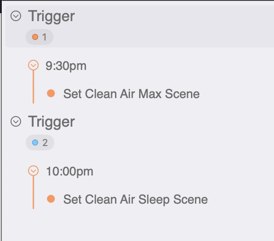Collapse the Trigger section numbered 2
The width and height of the screenshot is (274, 241).
16,122
